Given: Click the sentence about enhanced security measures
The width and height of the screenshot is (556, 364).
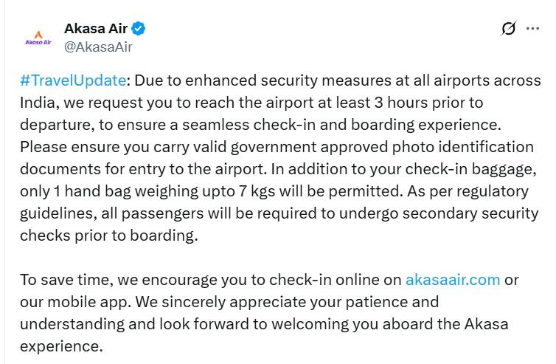Looking at the screenshot, I should pyautogui.click(x=280, y=103).
